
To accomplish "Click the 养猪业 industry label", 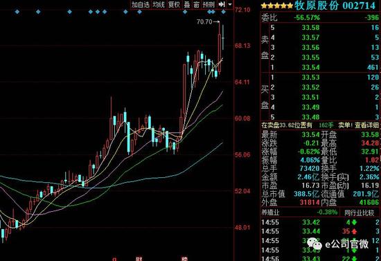I will click(x=270, y=213).
